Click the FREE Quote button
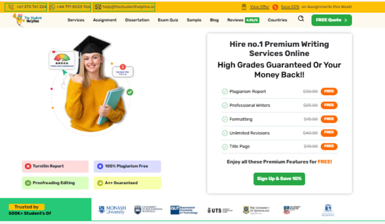This screenshot has width=385, height=224. point(332,20)
